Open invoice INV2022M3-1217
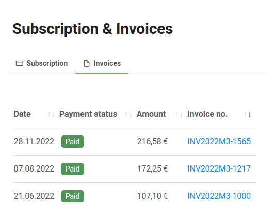Screen dimensions: 275x221 pos(219,168)
